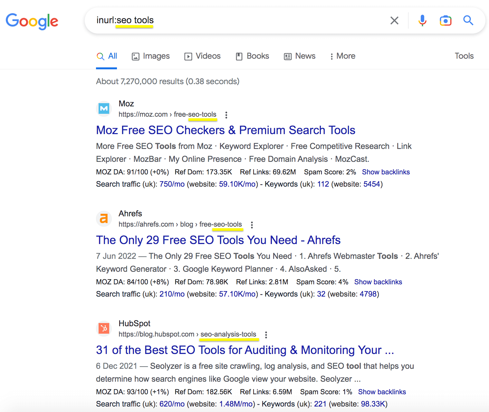Open Moz Free SEO Checkers result title
The width and height of the screenshot is (489, 412).
pyautogui.click(x=225, y=130)
